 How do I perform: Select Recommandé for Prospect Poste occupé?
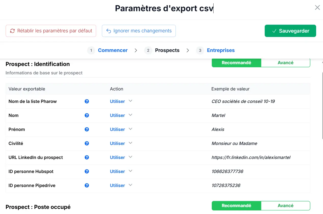point(236,206)
